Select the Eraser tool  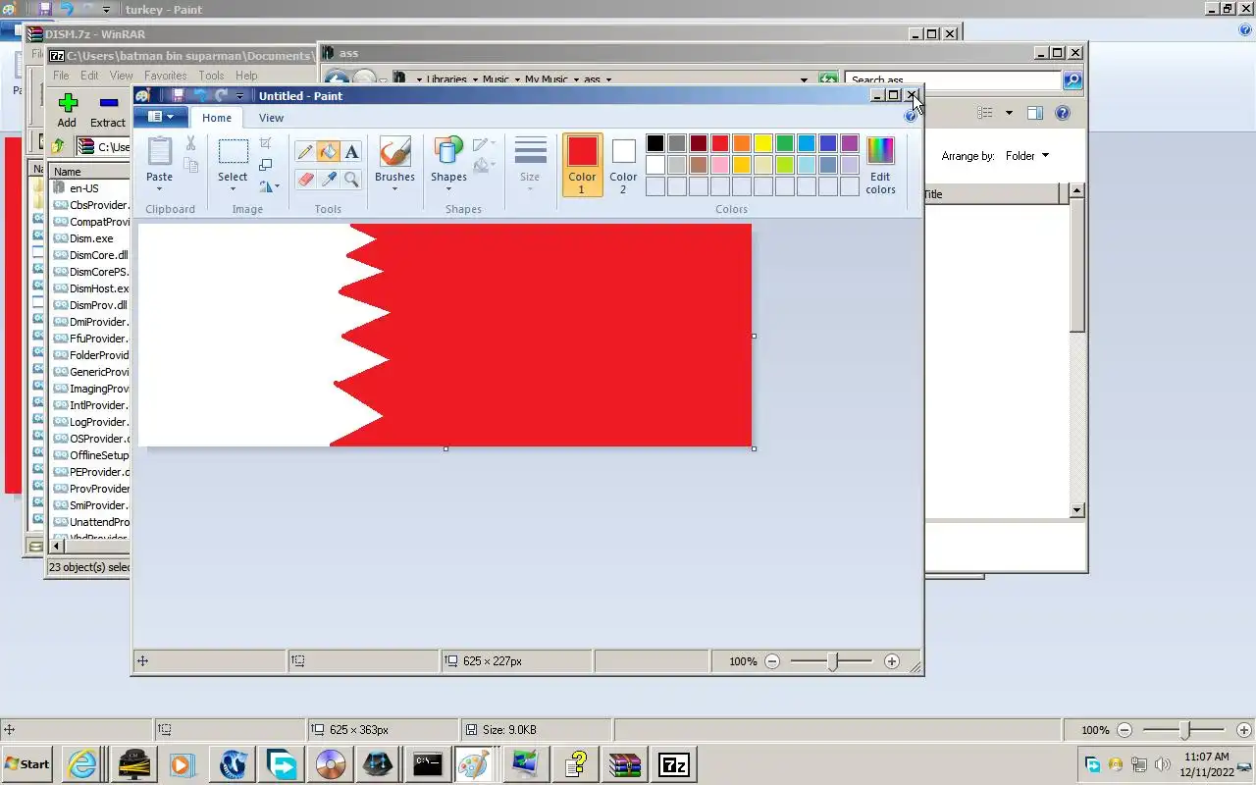(305, 179)
